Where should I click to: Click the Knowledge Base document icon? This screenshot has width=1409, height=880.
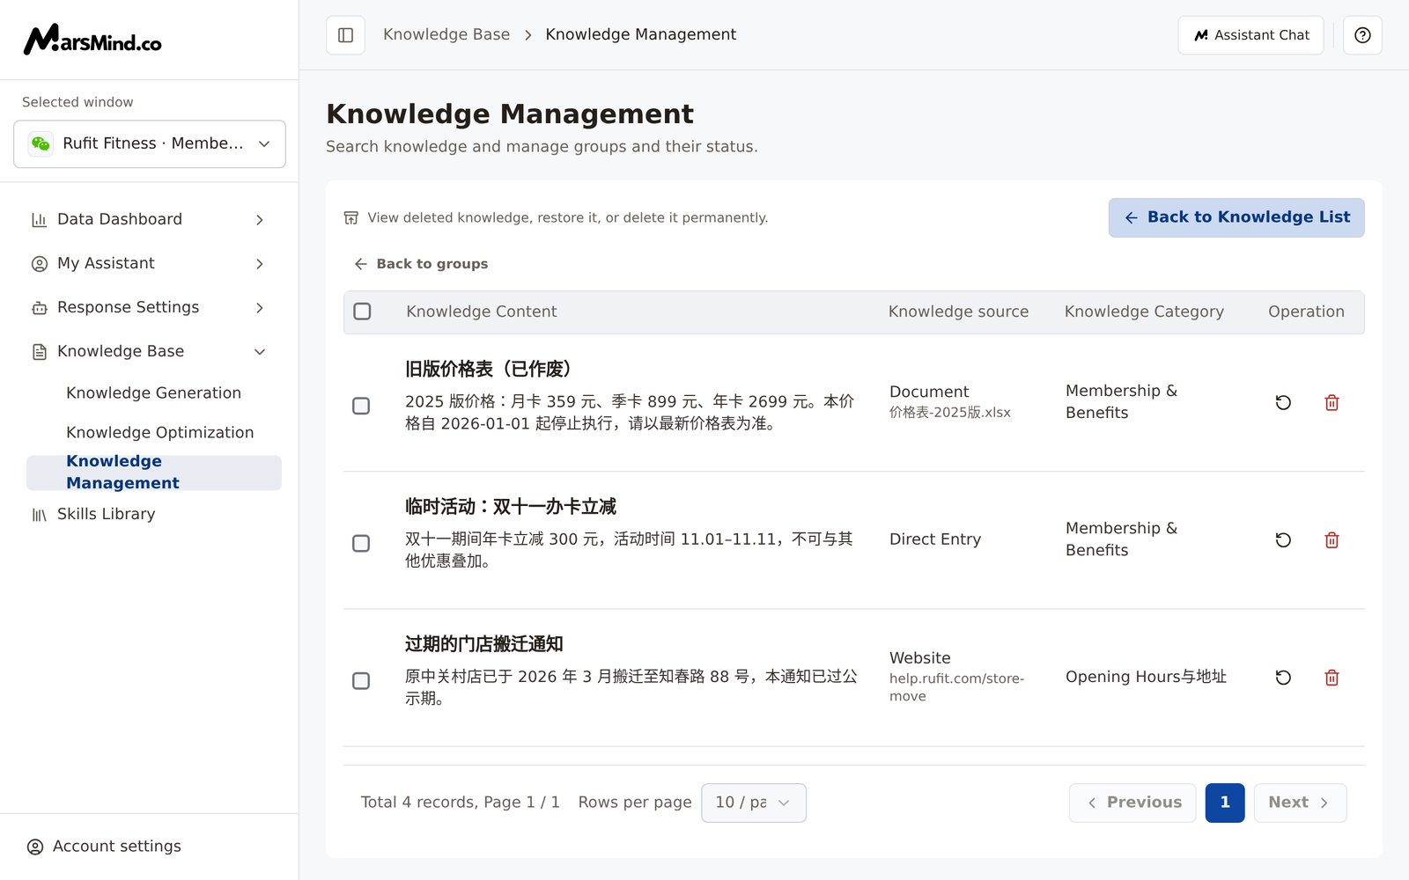click(x=39, y=351)
